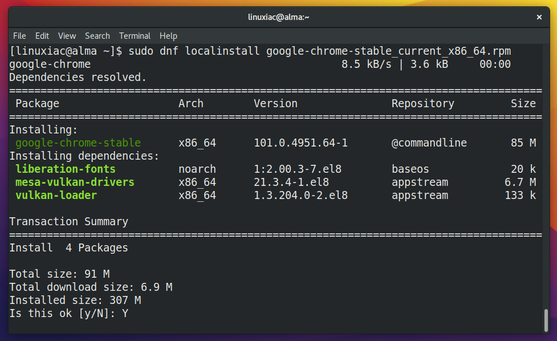Click the size value 20 k
The image size is (557, 341).
tap(523, 169)
